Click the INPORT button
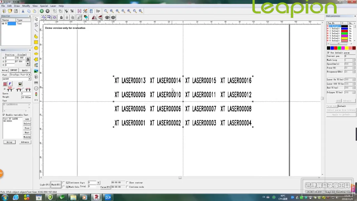357x201 pixels. [x=13, y=70]
